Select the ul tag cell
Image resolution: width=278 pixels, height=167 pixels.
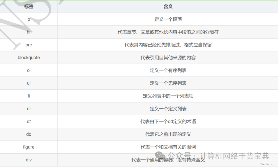point(29,83)
